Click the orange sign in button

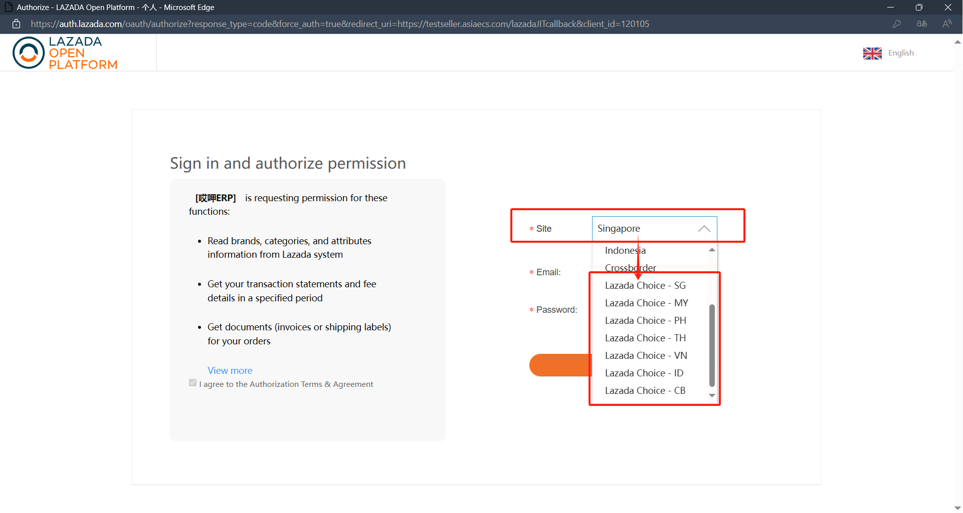pyautogui.click(x=560, y=365)
